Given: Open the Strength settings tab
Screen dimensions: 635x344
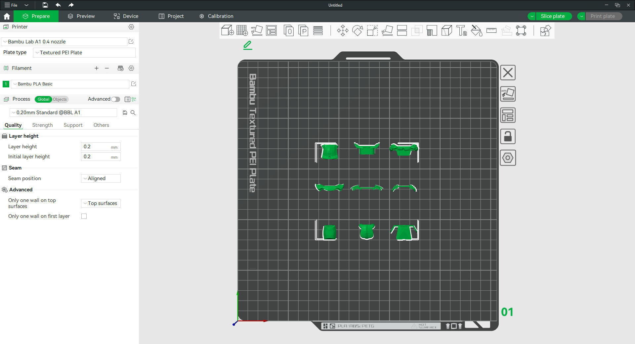Looking at the screenshot, I should [42, 125].
